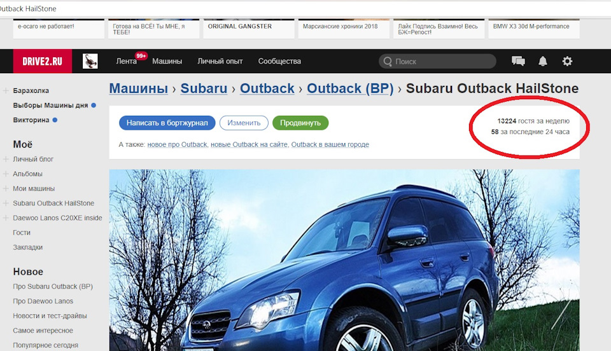
Task: Open Альбомы in sidebar
Action: pyautogui.click(x=27, y=174)
